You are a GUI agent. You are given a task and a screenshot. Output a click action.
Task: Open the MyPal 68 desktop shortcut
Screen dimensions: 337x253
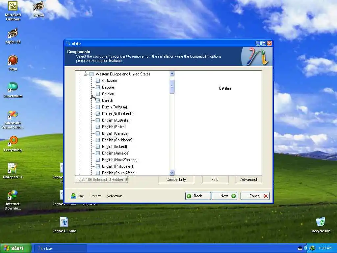(x=13, y=36)
